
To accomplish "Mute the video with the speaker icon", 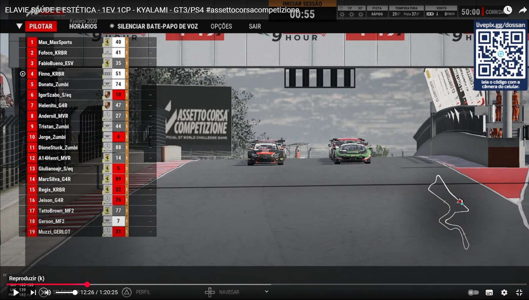I will click(x=48, y=292).
